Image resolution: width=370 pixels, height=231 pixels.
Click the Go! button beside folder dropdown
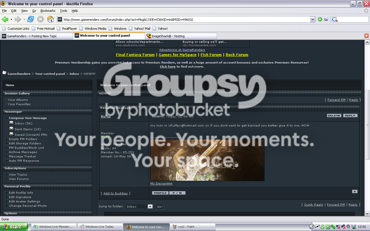pos(160,206)
